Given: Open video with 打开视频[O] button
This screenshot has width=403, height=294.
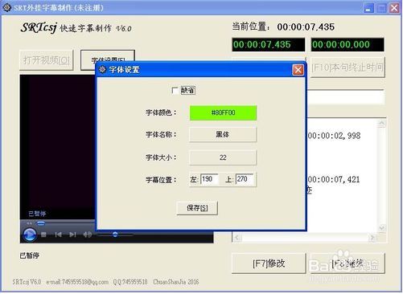Looking at the screenshot, I should [x=47, y=60].
